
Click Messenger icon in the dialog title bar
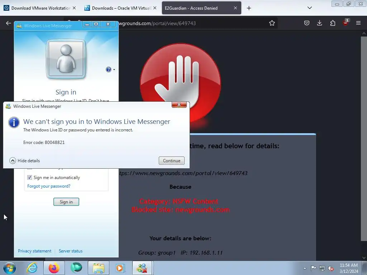[x=8, y=106]
